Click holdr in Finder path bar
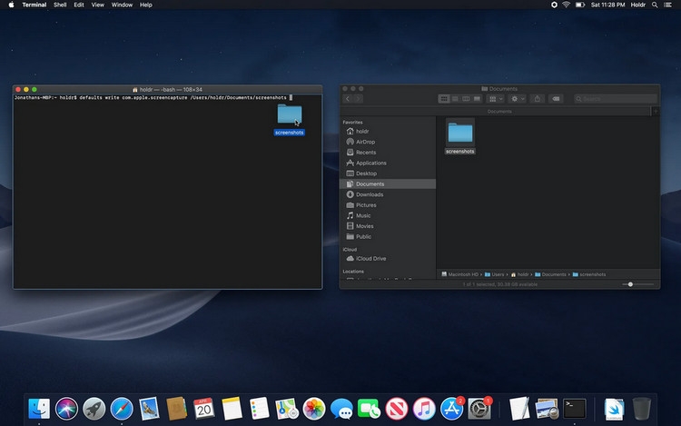Image resolution: width=681 pixels, height=426 pixels. (x=520, y=274)
